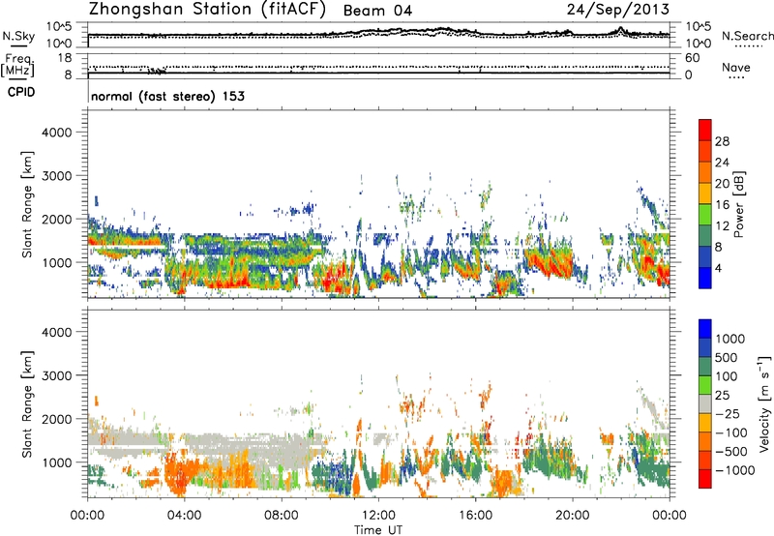Click the '18' frequency axis tick

[x=65, y=58]
